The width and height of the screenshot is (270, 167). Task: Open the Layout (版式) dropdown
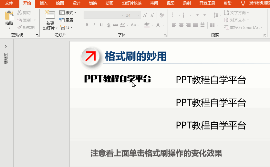[x=68, y=13]
